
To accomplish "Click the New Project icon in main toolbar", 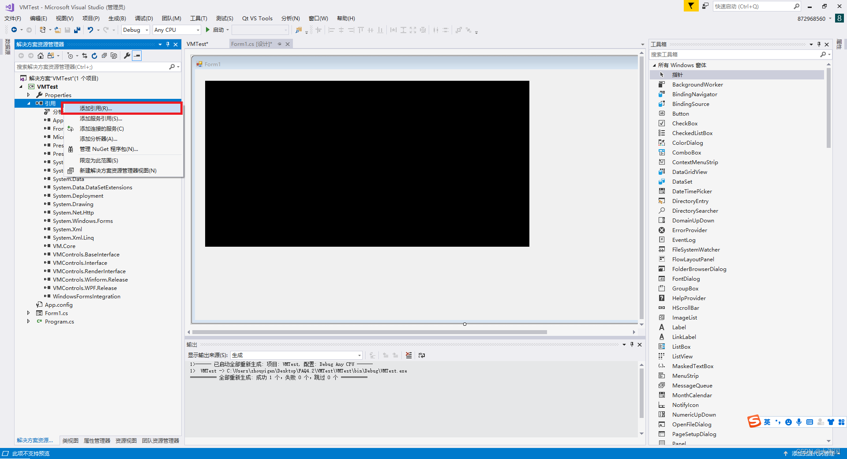I will [x=43, y=30].
